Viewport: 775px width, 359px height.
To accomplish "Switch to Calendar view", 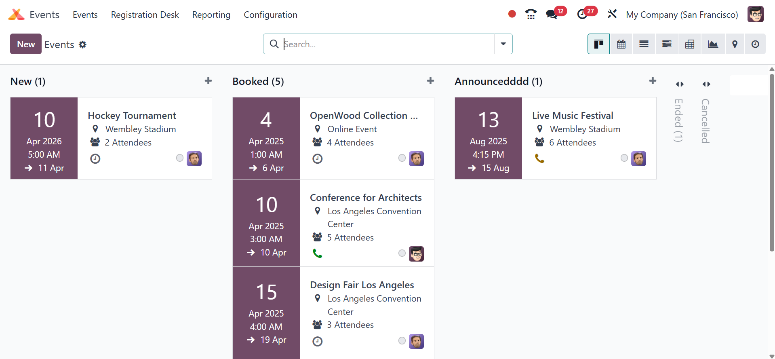I will pyautogui.click(x=621, y=44).
